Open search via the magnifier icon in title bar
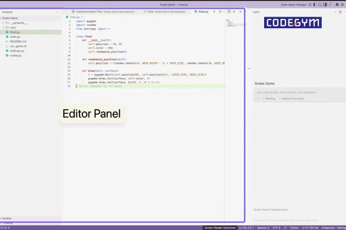 pos(330,5)
